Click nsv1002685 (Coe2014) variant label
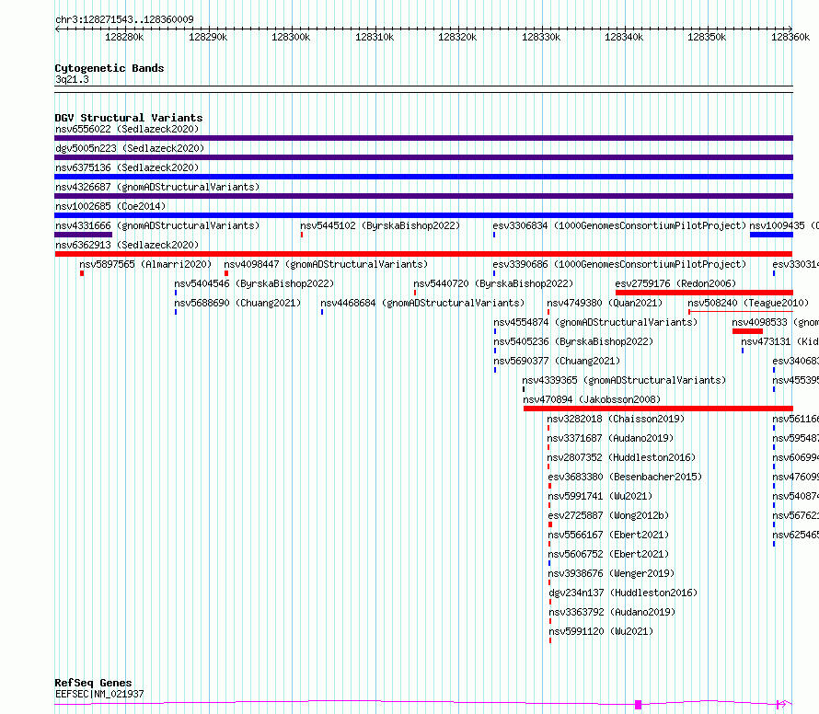 click(x=110, y=206)
